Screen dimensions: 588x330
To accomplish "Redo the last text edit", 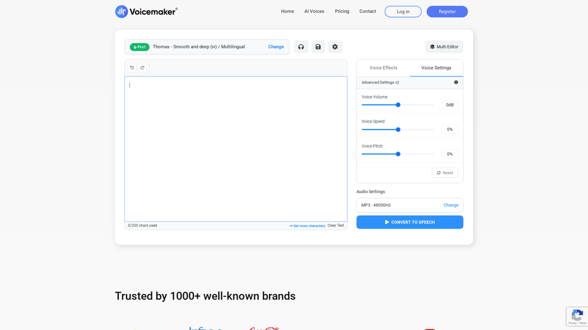I will [142, 68].
